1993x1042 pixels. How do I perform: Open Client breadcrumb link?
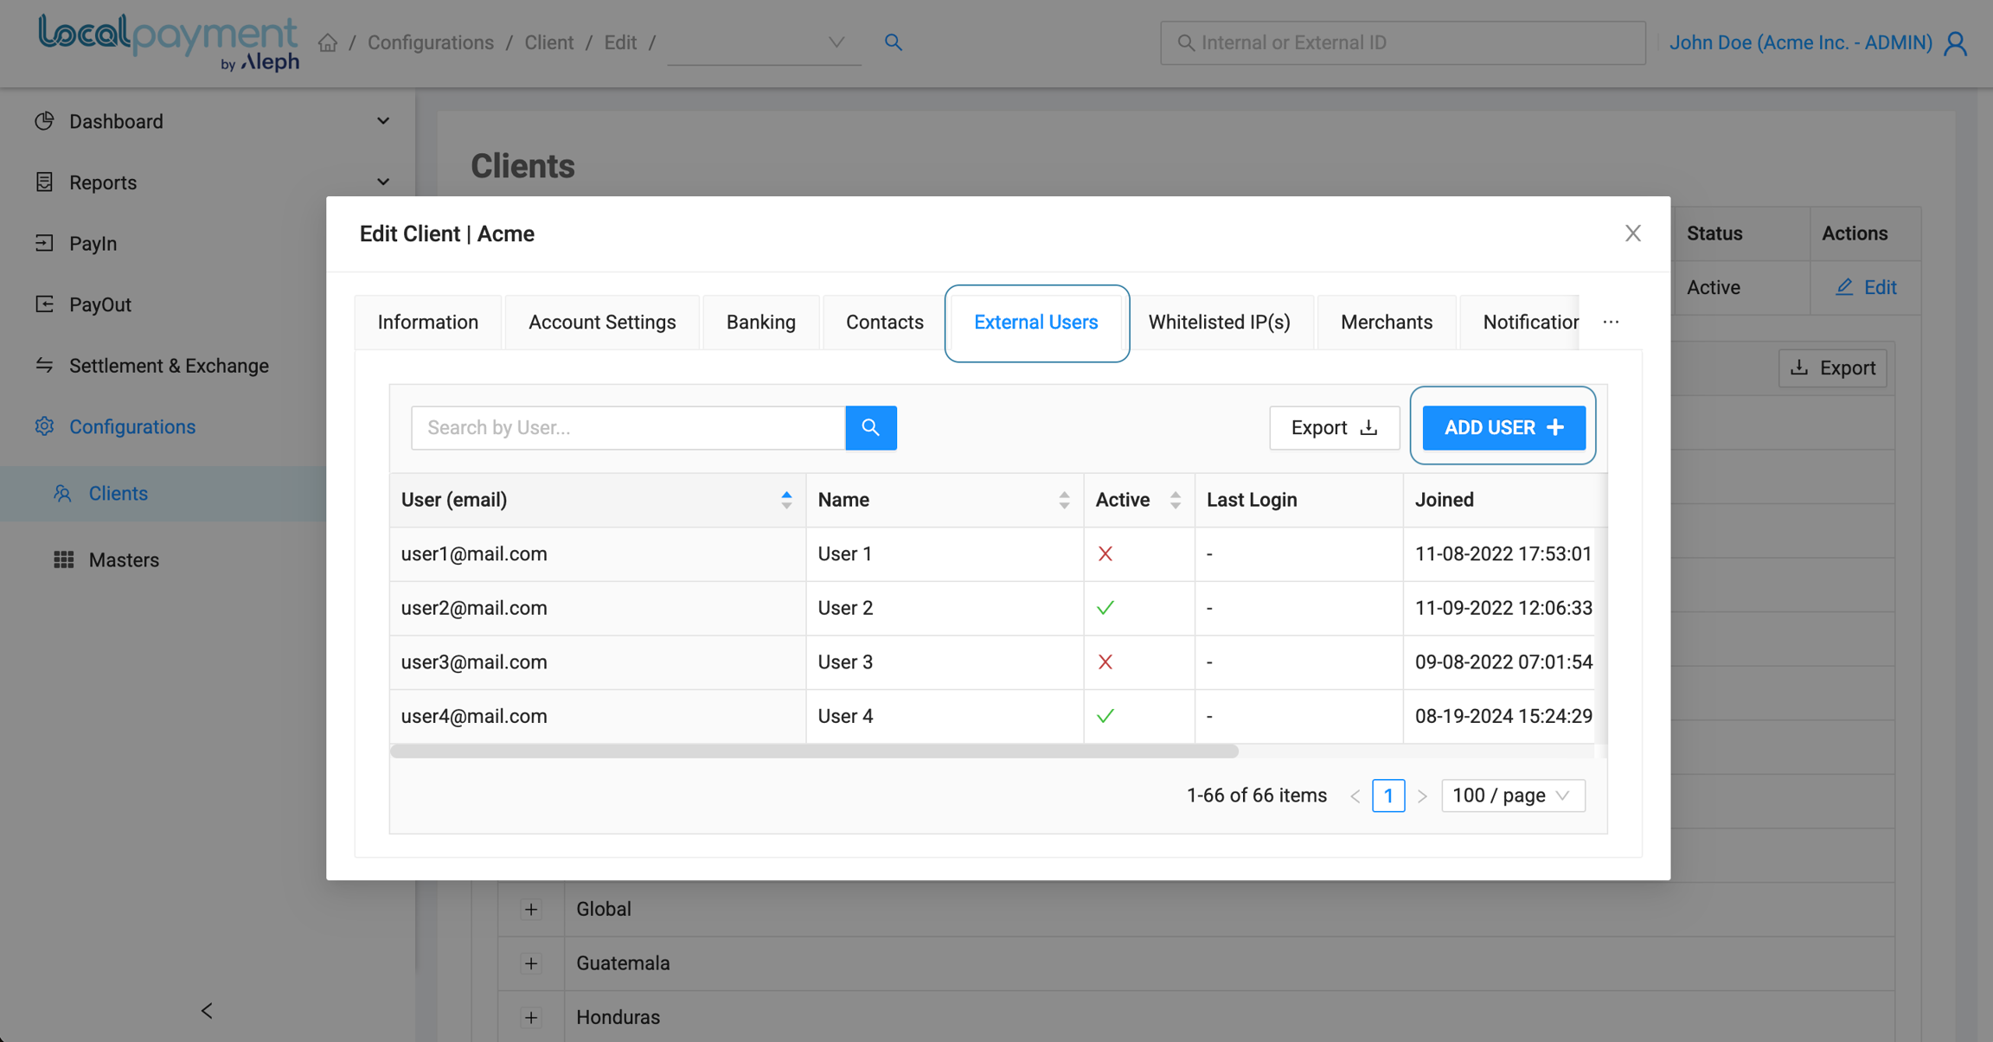coord(549,42)
